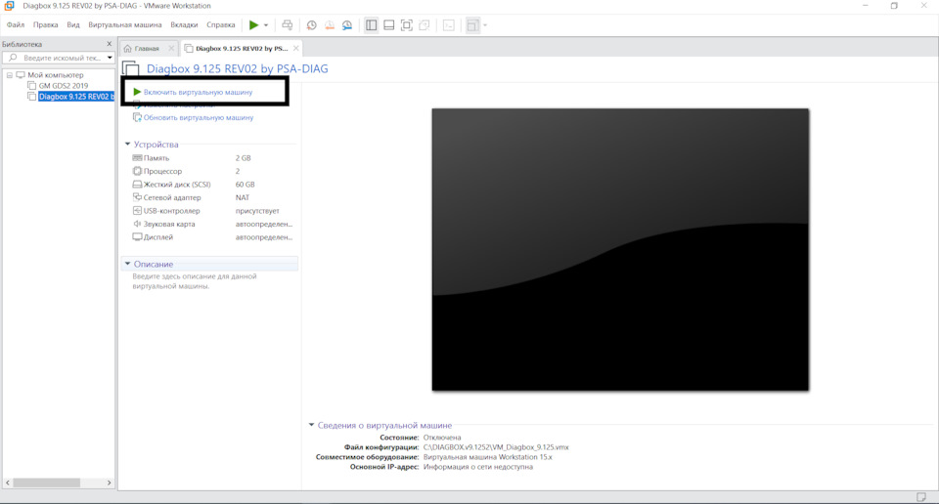
Task: Open USB-контроллер settings
Action: (171, 211)
